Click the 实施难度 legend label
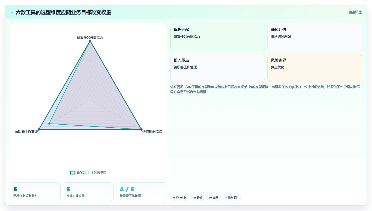Viewport: 372px width, 211px height. [100, 172]
